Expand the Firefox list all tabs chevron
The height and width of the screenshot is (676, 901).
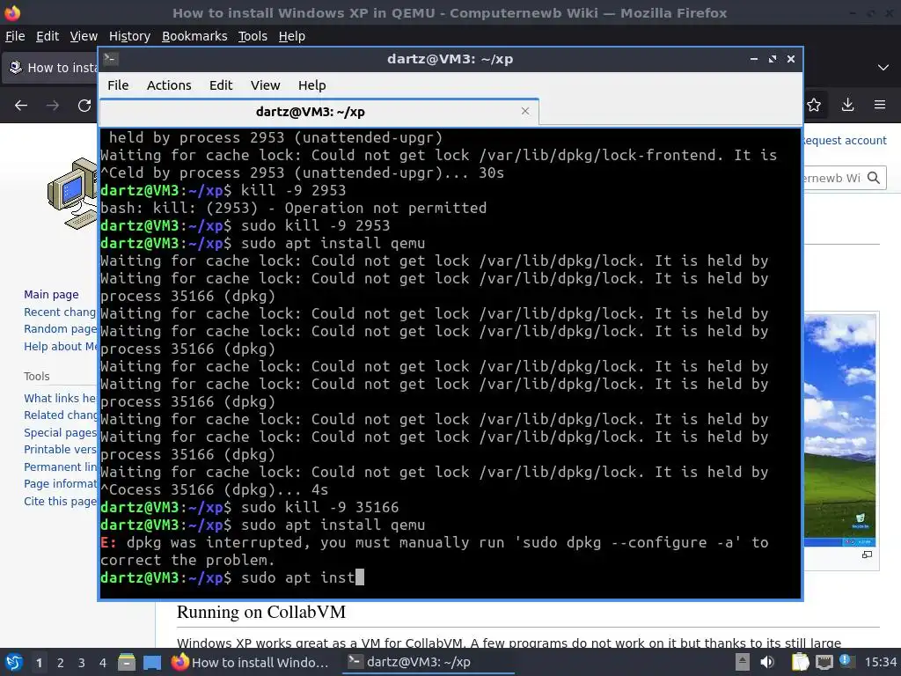pos(883,68)
